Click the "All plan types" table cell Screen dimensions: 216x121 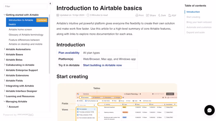(109, 53)
